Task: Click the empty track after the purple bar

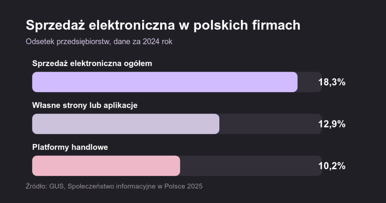Action: (x=310, y=82)
